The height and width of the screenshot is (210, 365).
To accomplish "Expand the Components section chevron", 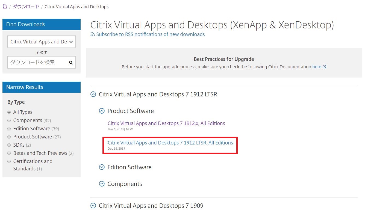I will 102,184.
